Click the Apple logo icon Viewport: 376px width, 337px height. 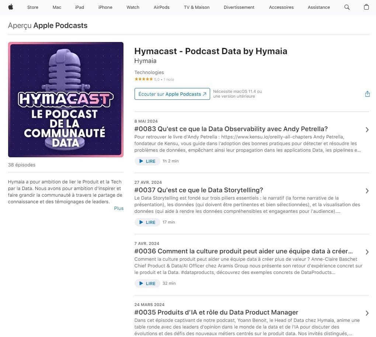click(11, 7)
